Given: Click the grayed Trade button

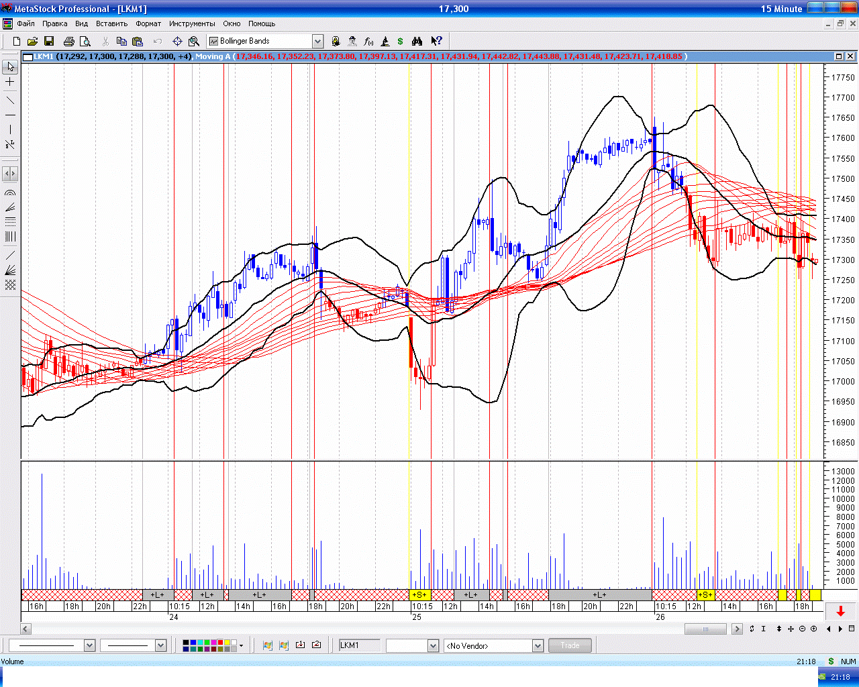Looking at the screenshot, I should pos(570,645).
